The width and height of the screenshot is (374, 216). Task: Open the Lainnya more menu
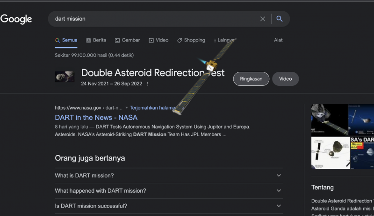[x=224, y=40]
